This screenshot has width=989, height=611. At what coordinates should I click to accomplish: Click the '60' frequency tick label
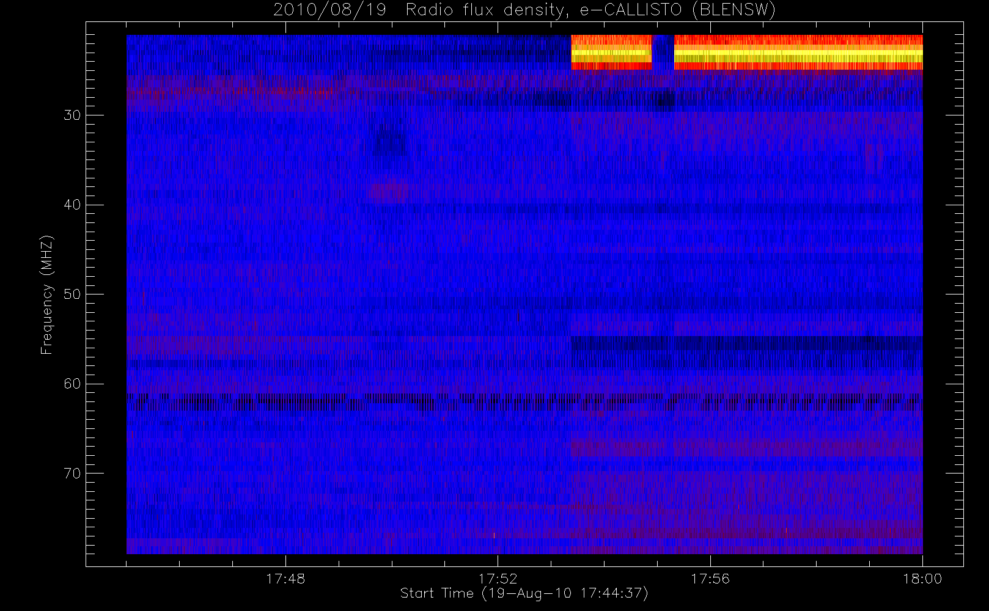72,384
